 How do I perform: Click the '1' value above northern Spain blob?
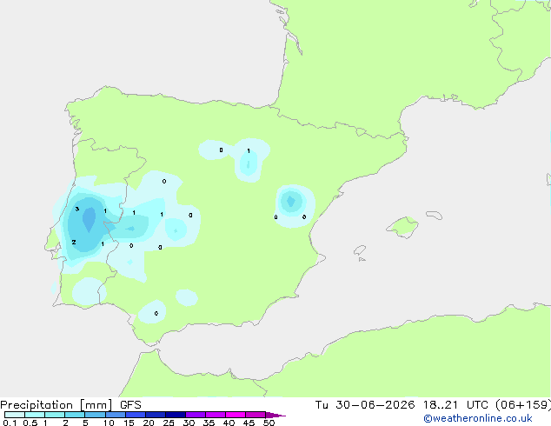click(x=249, y=151)
